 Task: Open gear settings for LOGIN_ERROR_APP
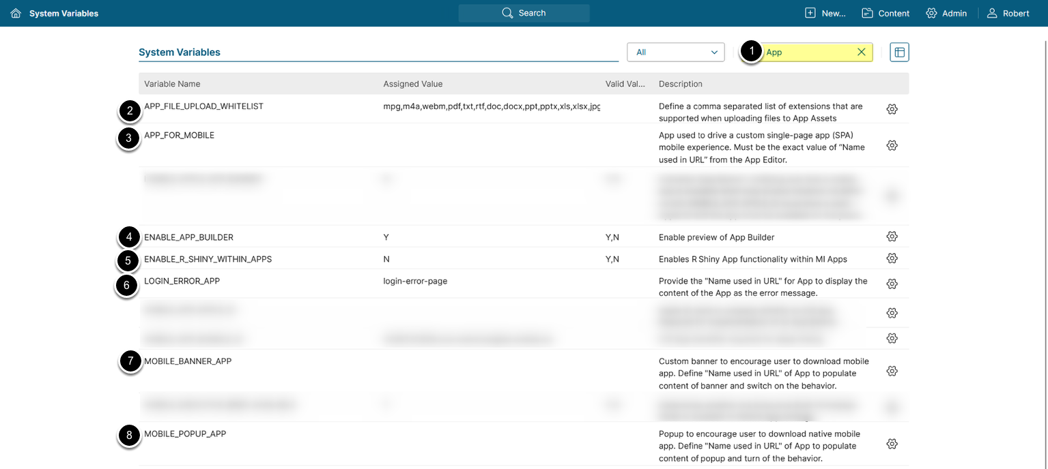coord(892,284)
